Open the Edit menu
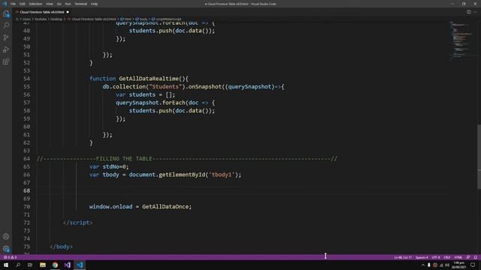Screen dimensions: 481x270 click(23, 4)
